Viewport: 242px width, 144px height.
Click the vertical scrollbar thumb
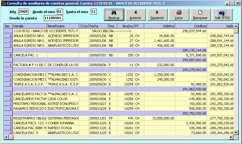pos(236,31)
